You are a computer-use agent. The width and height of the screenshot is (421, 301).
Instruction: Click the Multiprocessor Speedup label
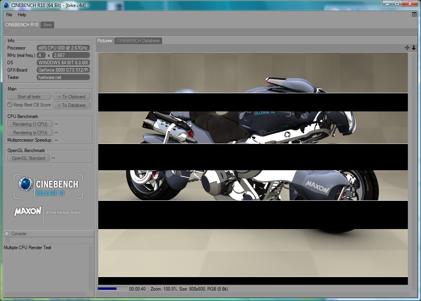pyautogui.click(x=30, y=140)
